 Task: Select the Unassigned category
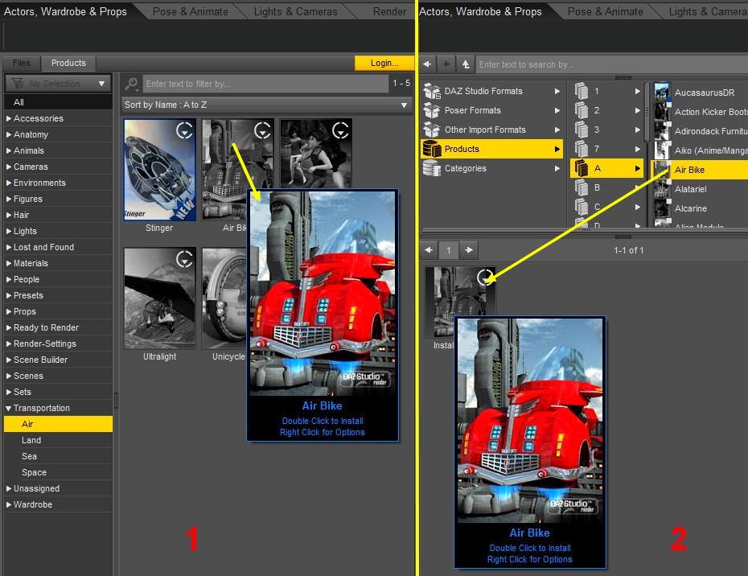click(x=58, y=488)
